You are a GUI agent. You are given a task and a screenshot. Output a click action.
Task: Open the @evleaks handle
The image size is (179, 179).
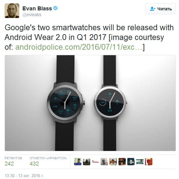coord(32,15)
